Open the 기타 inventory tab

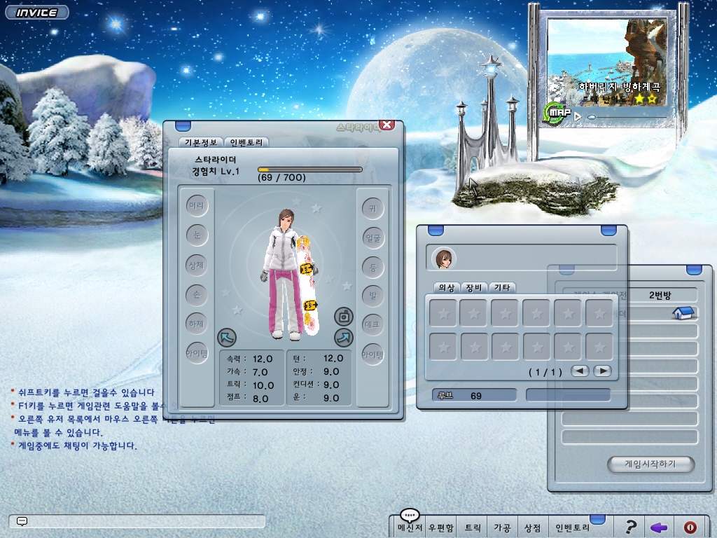coord(502,287)
